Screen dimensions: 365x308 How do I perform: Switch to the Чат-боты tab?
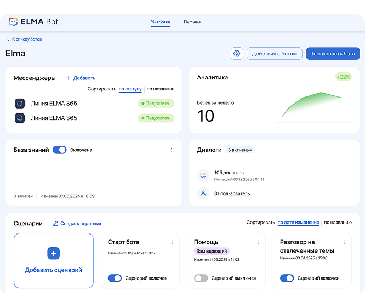click(x=161, y=22)
